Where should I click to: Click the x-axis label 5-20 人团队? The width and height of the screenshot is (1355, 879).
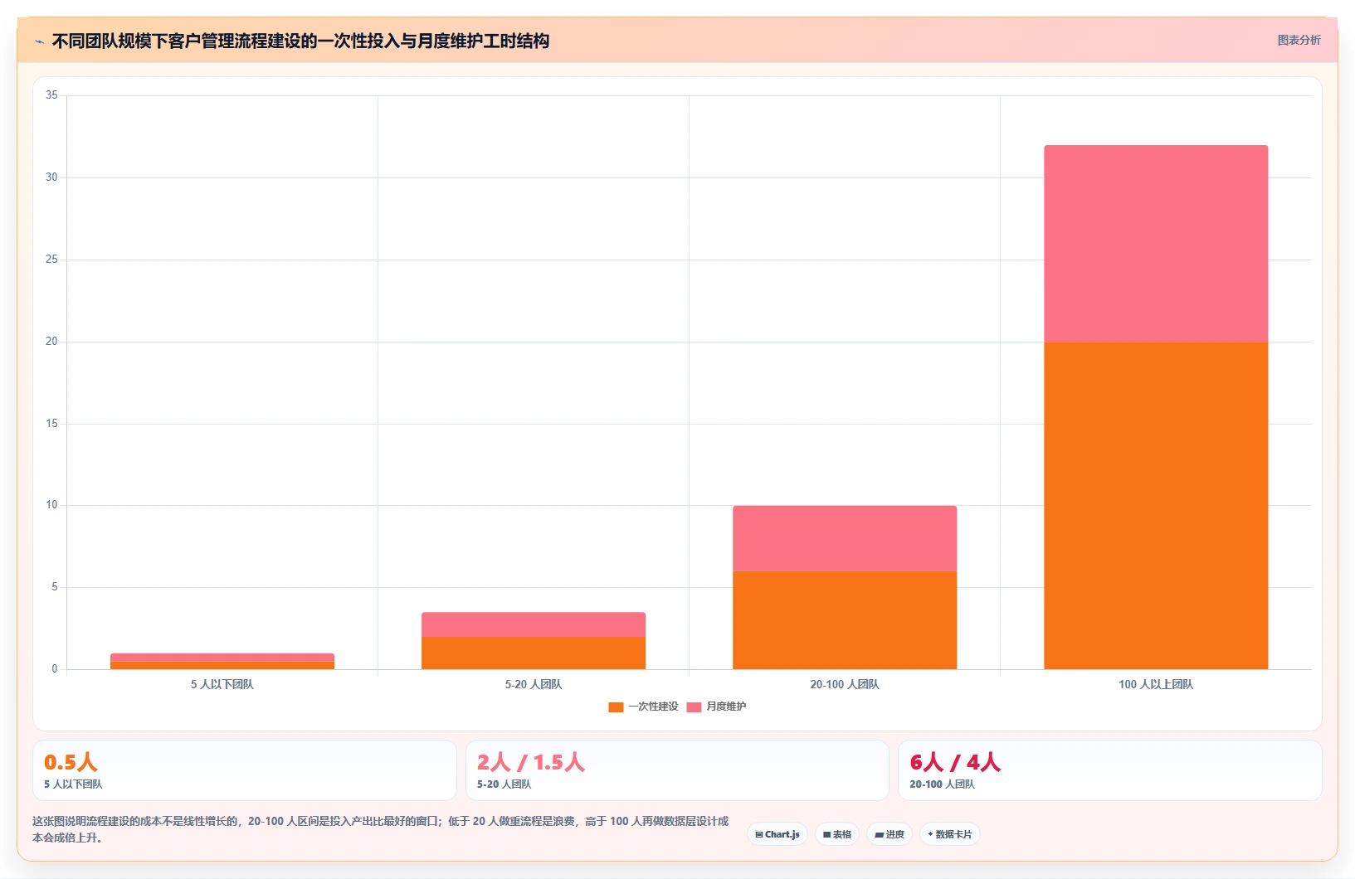(534, 684)
